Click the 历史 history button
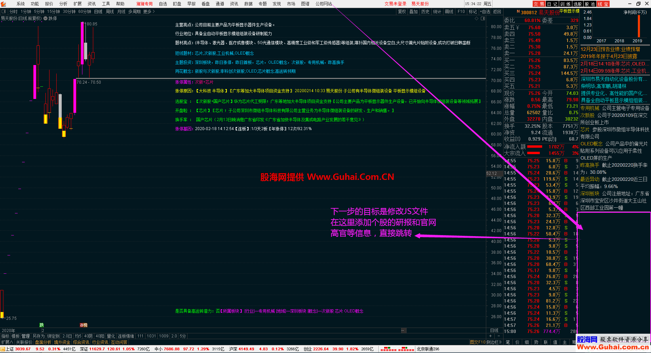The image size is (651, 353). 425,12
